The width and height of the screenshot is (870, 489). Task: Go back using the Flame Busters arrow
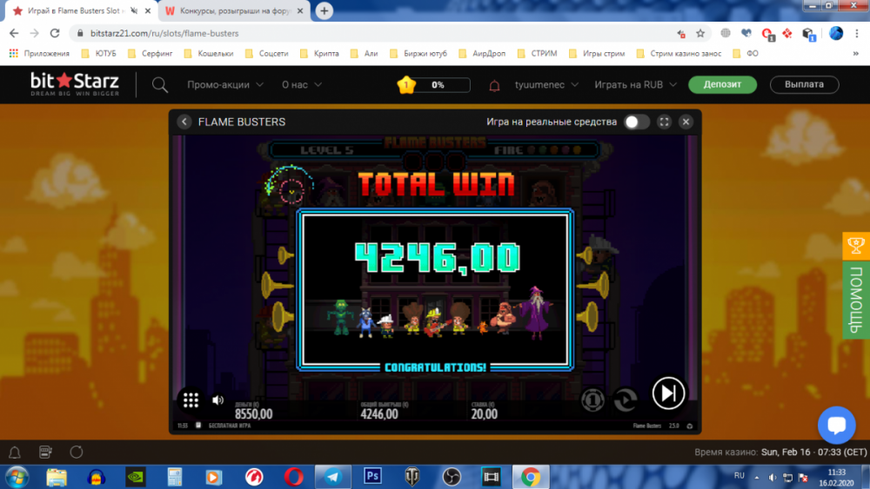click(184, 122)
